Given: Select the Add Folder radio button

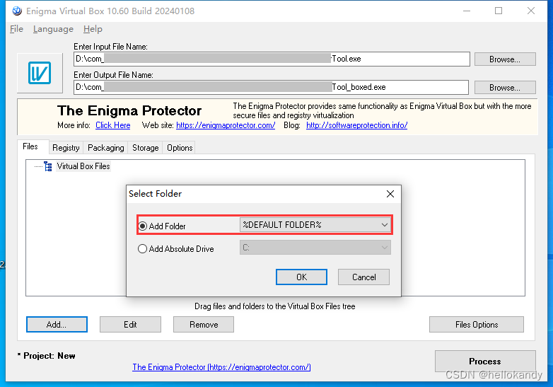Looking at the screenshot, I should pyautogui.click(x=142, y=226).
